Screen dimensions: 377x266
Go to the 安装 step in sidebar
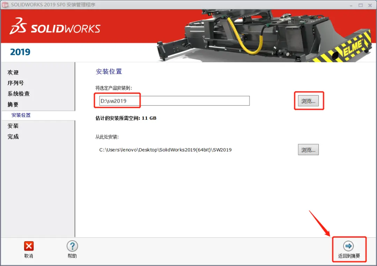point(13,126)
